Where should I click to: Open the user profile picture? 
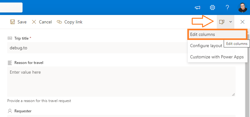click(x=242, y=7)
